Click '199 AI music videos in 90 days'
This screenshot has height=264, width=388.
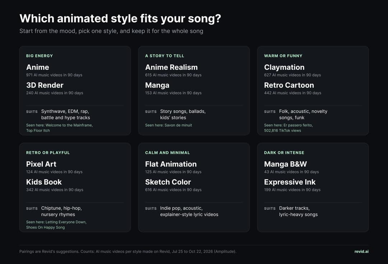(x=292, y=190)
